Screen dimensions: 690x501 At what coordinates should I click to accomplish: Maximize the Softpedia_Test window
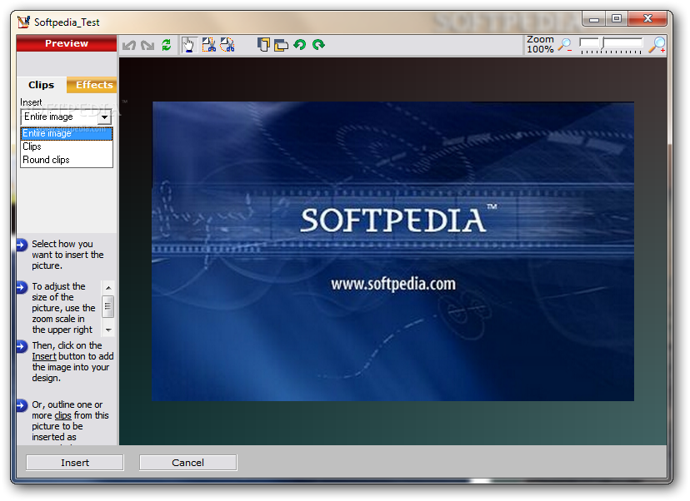pos(617,18)
